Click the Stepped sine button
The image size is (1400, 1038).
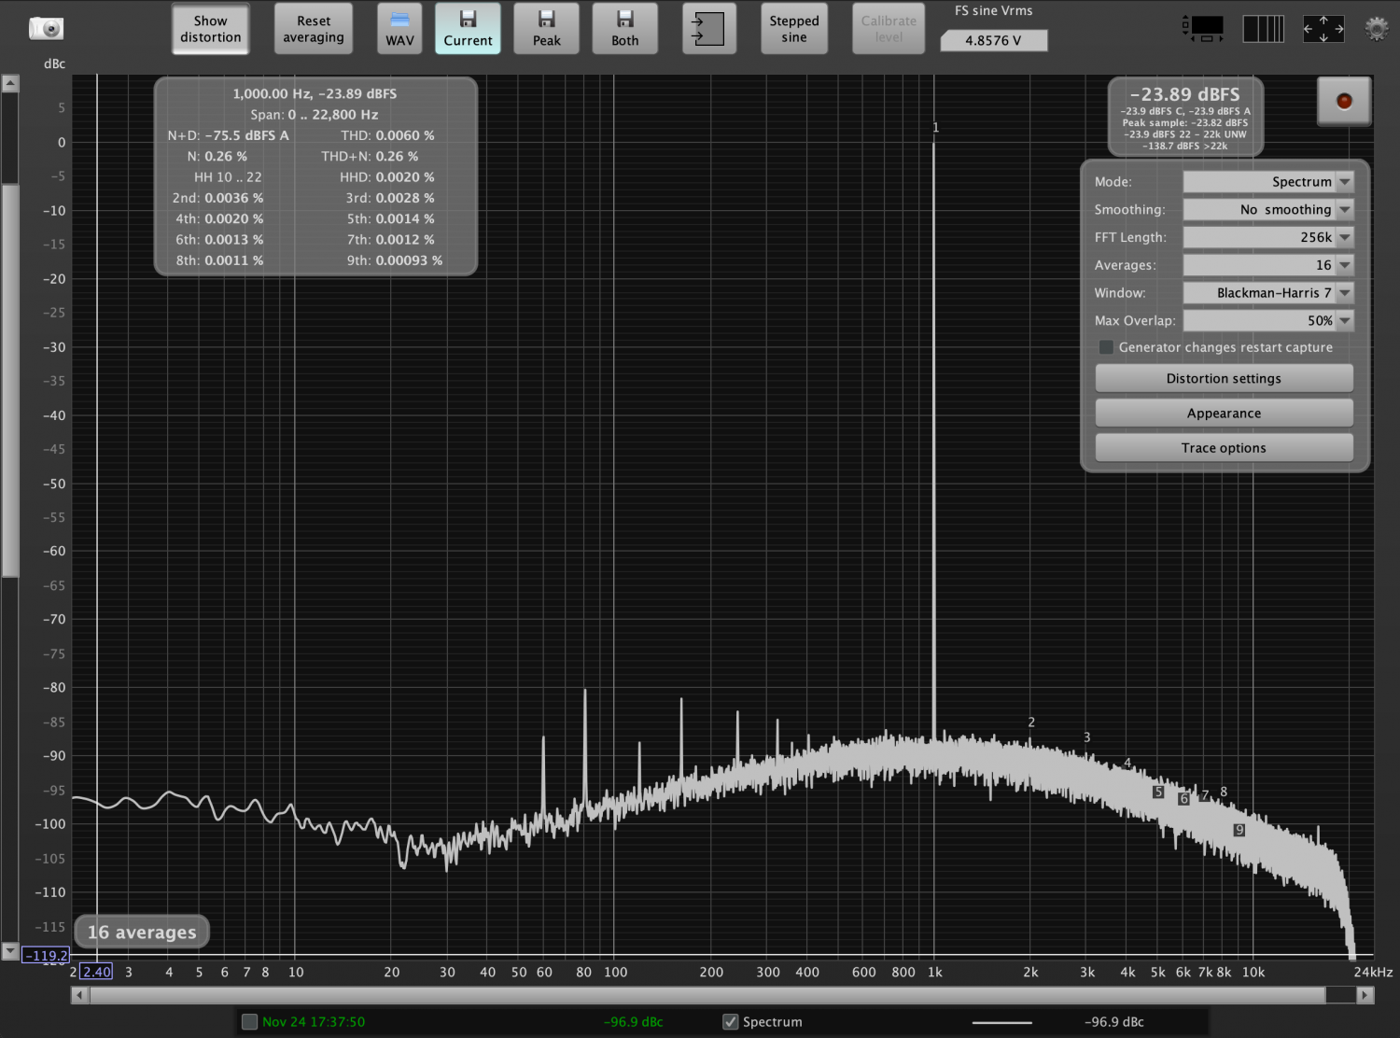pyautogui.click(x=794, y=29)
